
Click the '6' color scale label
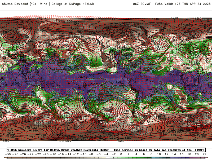144,154
